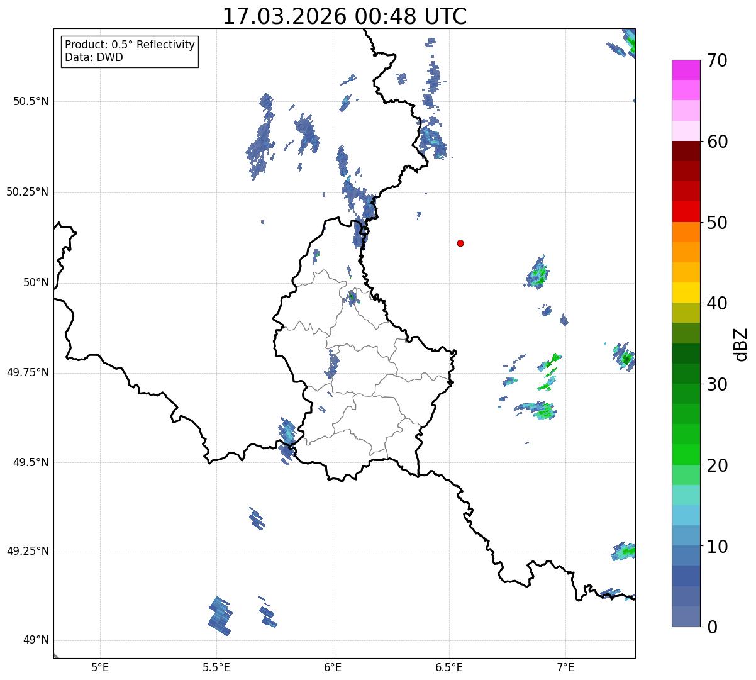Click the 5°E longitude label

pos(100,667)
